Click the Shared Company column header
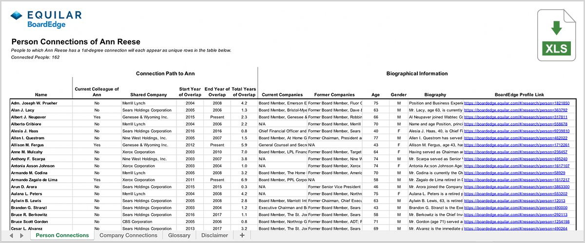This screenshot has height=243, width=585. coord(148,95)
